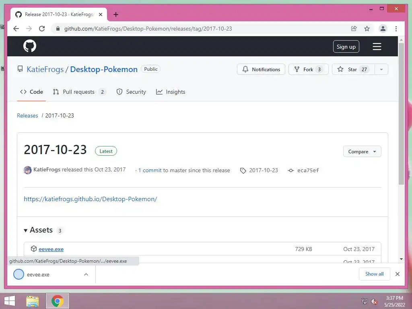Star the Desktop-Pokemon repository
Image resolution: width=412 pixels, height=309 pixels.
coord(353,69)
